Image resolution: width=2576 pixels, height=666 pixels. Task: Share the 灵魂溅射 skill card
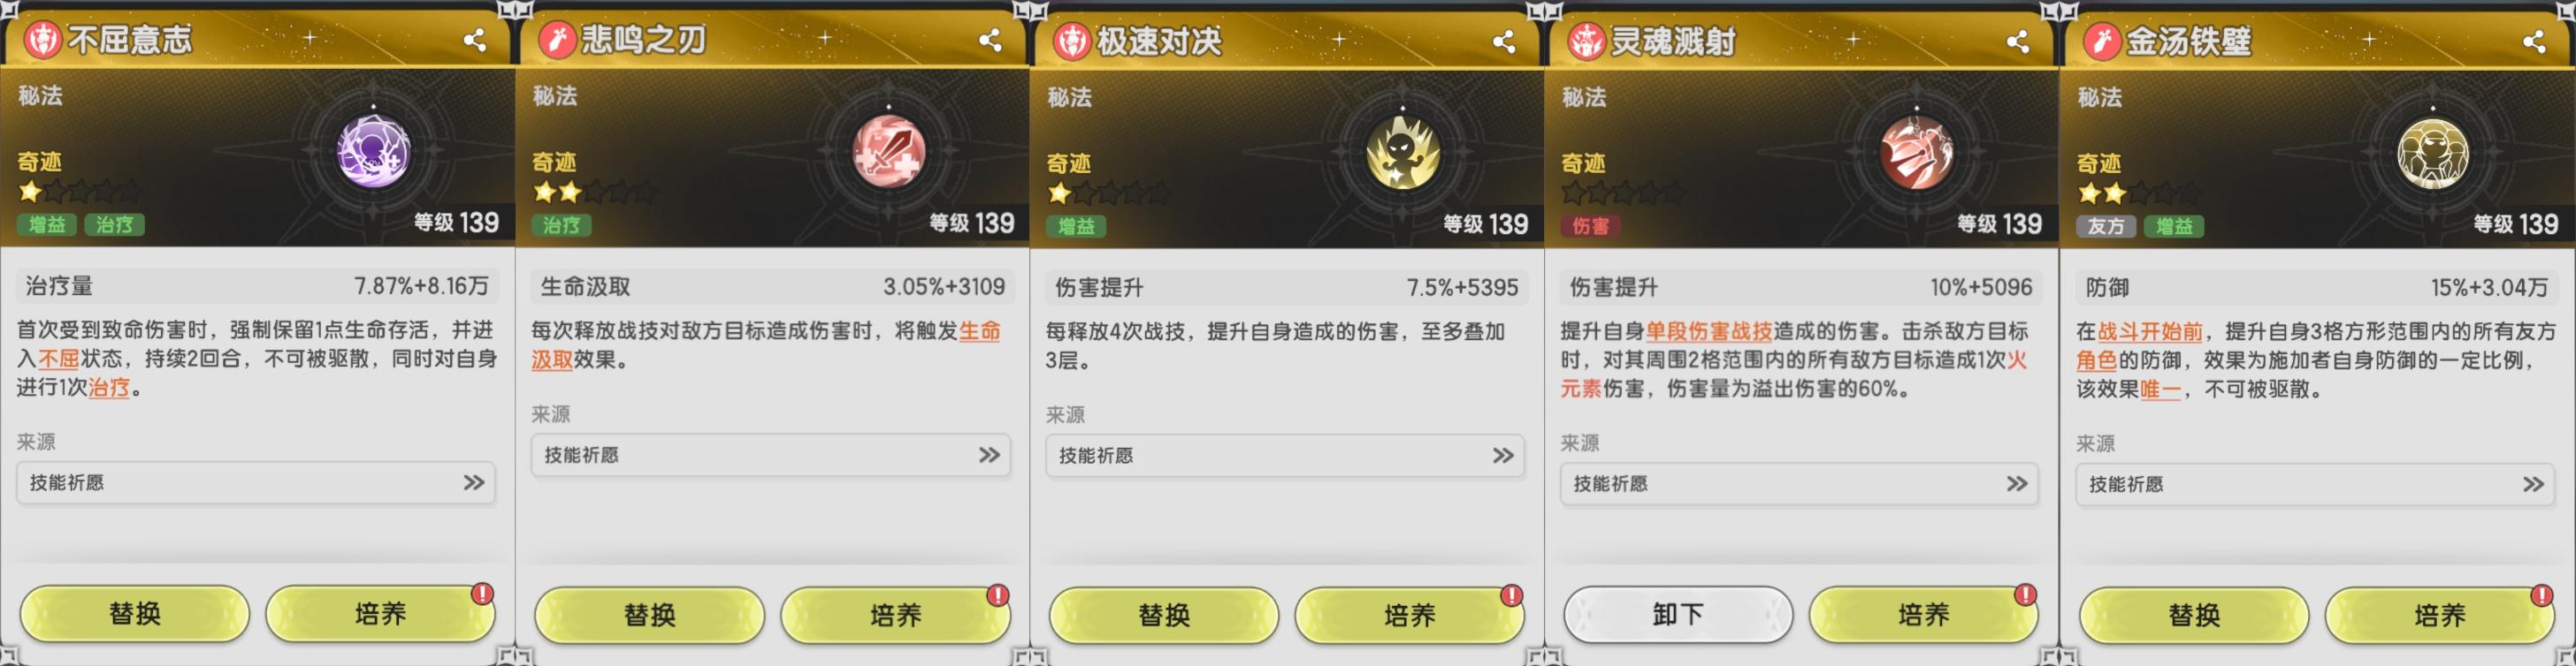[2017, 41]
